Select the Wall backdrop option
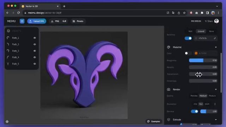226x127 pixels. [x=190, y=31]
